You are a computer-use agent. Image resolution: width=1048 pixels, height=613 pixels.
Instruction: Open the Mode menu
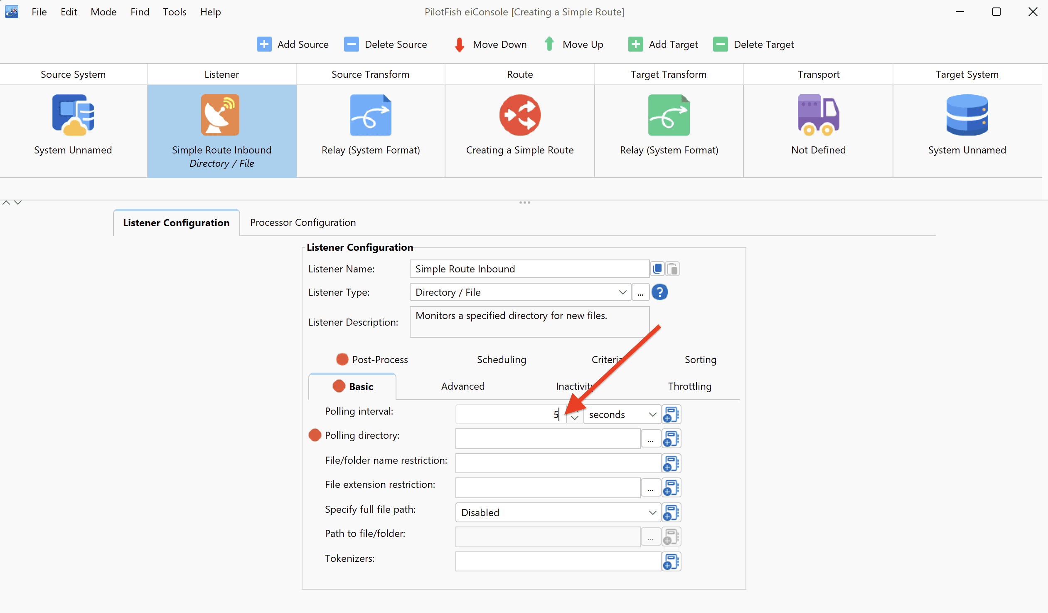103,12
